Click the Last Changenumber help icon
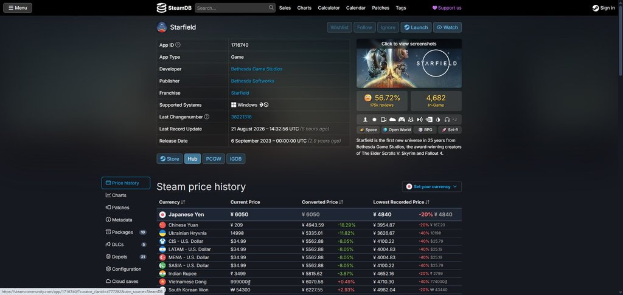This screenshot has width=623, height=295. [207, 117]
